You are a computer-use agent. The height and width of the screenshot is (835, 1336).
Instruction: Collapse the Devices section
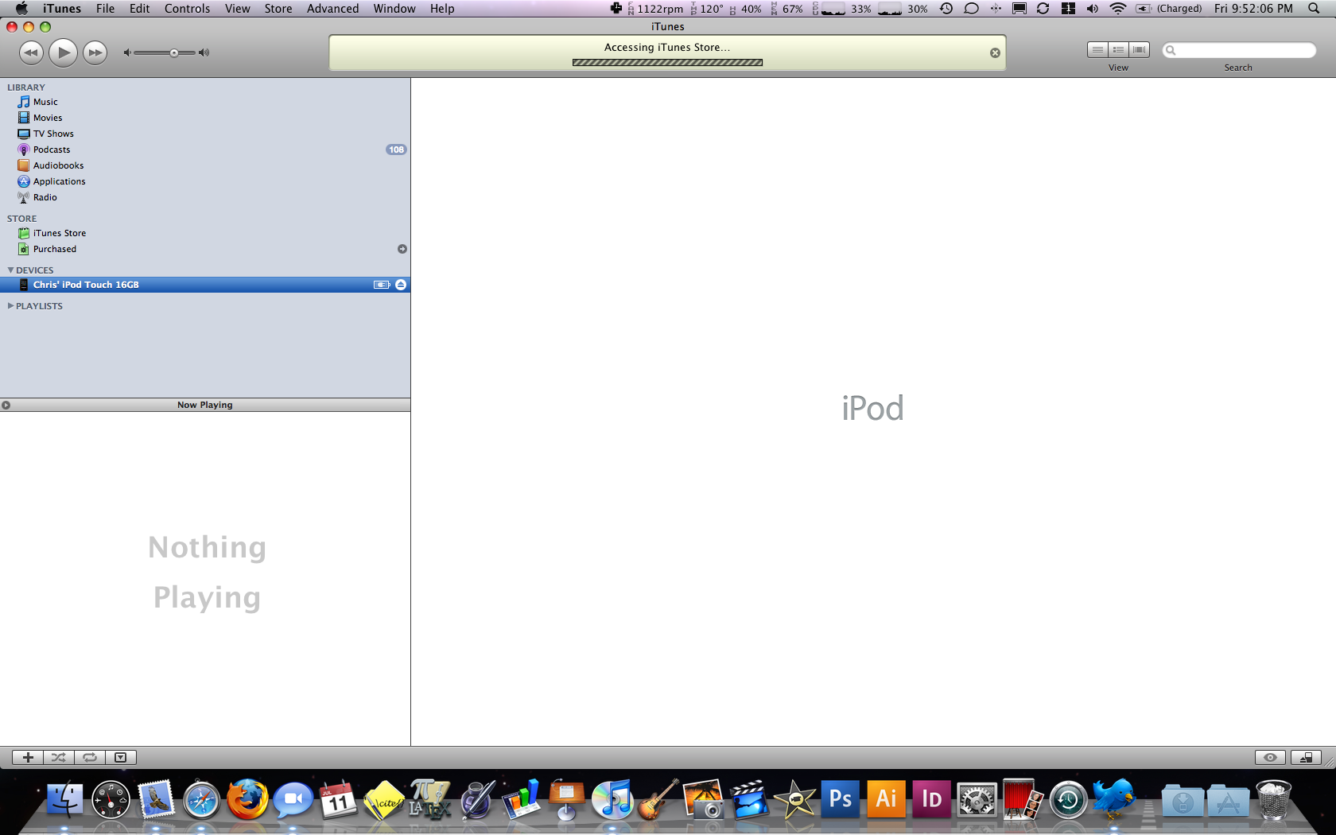(x=10, y=270)
